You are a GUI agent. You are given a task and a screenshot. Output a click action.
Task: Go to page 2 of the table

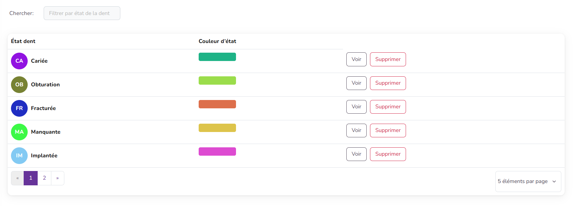coord(44,178)
